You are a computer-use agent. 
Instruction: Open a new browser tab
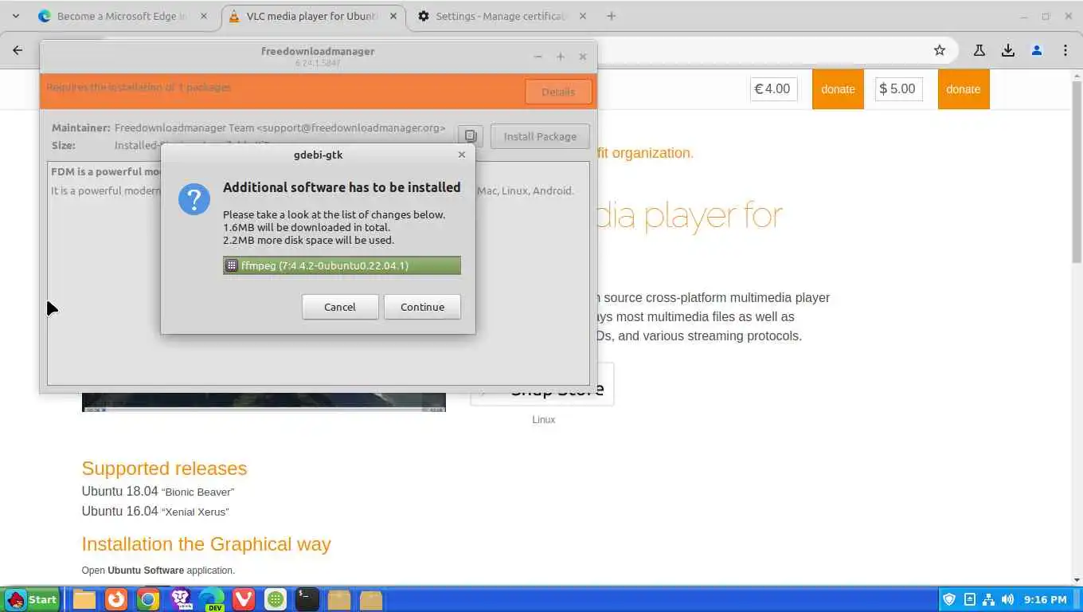pyautogui.click(x=612, y=16)
